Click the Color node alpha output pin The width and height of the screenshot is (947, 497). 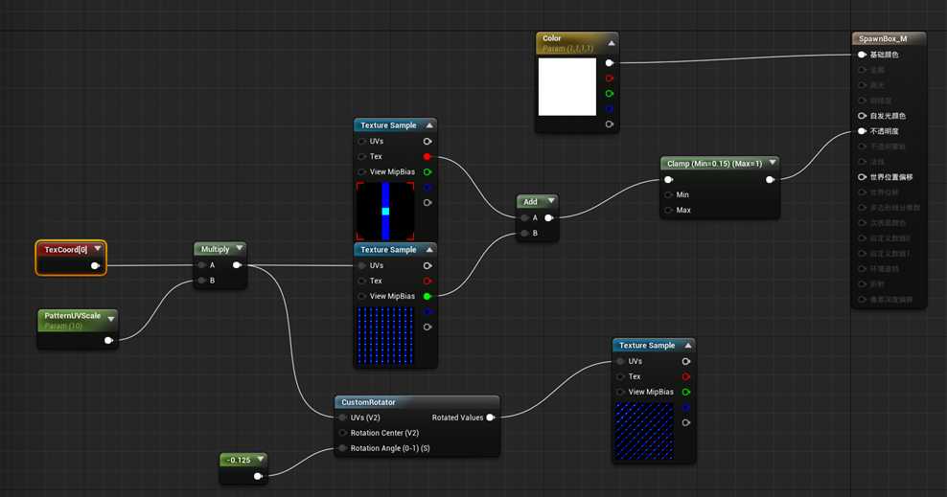point(610,124)
